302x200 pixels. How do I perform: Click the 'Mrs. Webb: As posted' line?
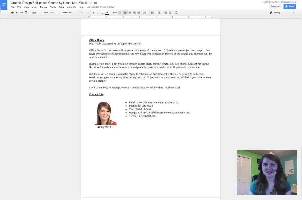(115, 44)
